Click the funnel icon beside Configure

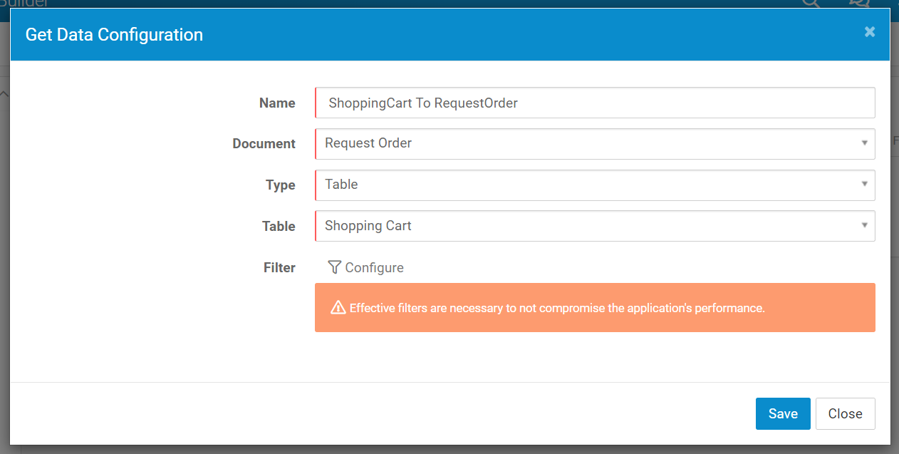click(334, 267)
